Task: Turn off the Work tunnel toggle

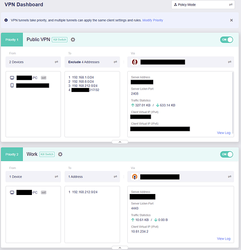Action: tap(227, 154)
